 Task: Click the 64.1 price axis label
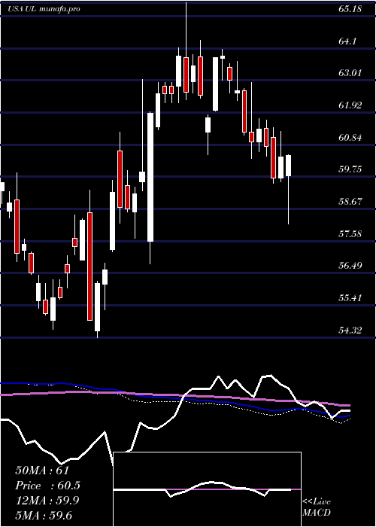click(347, 41)
